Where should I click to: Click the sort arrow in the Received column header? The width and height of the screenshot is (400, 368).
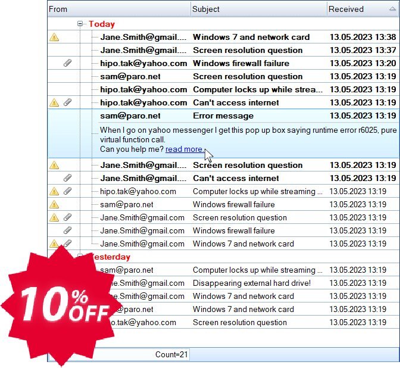tap(393, 9)
